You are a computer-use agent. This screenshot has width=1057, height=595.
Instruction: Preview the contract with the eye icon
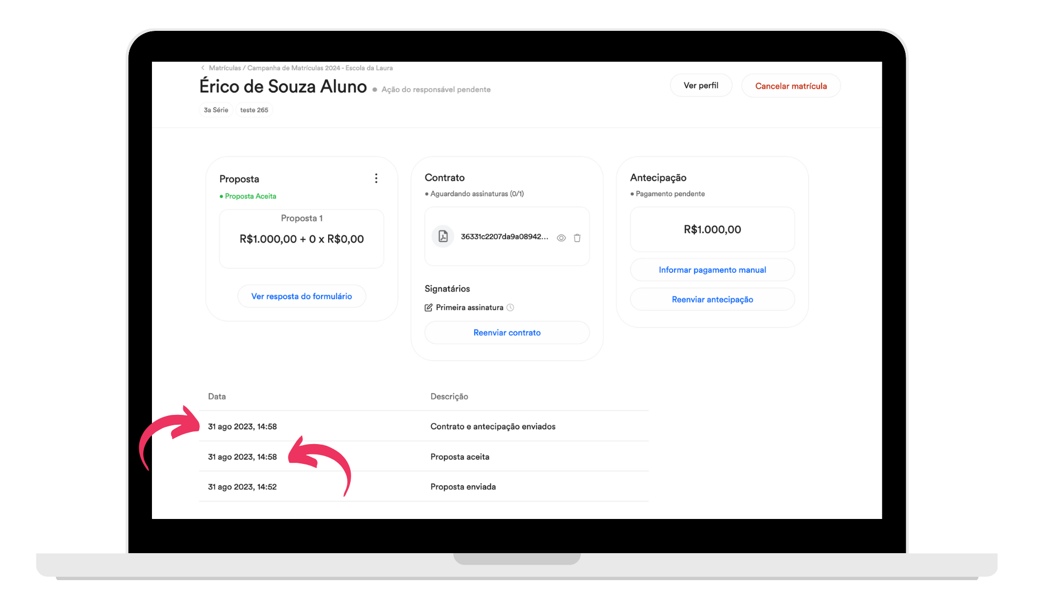tap(561, 238)
